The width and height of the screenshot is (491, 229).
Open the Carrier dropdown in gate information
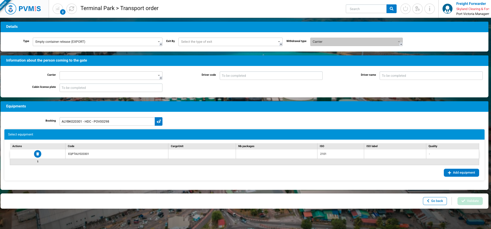111,76
